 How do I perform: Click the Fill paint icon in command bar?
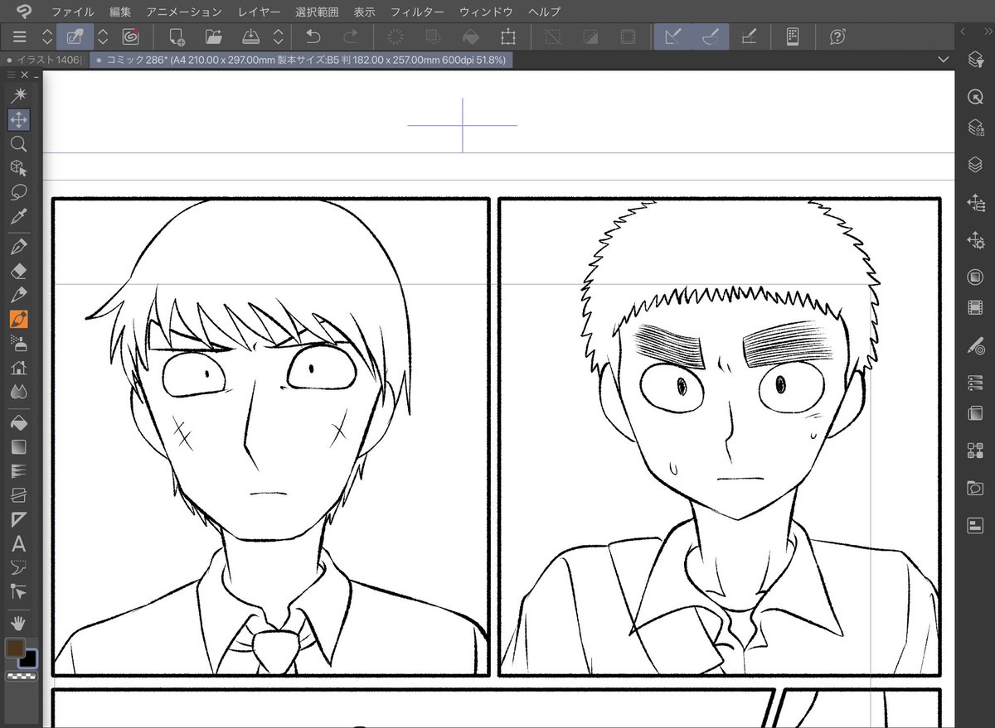470,36
